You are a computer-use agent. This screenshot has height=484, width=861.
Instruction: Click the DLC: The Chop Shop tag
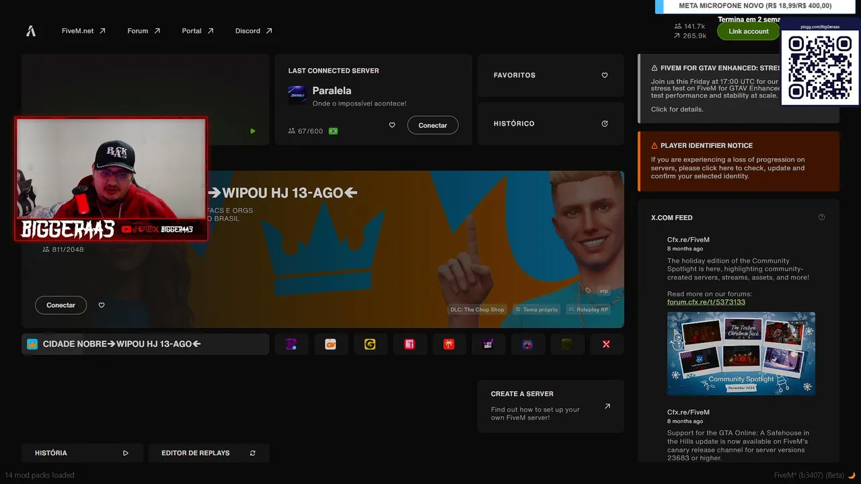point(477,310)
